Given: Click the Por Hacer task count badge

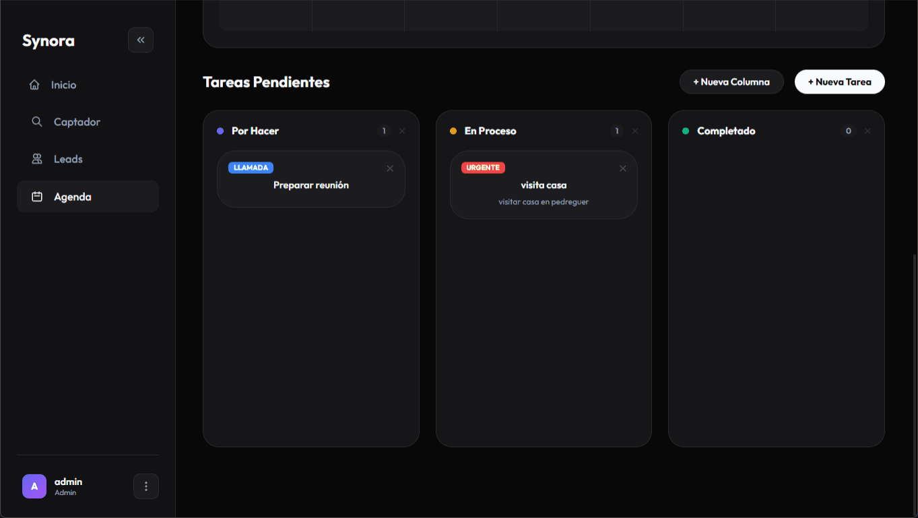Looking at the screenshot, I should [384, 131].
